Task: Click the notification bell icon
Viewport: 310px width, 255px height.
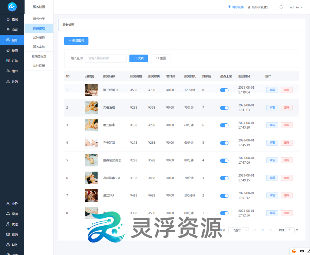Action: click(x=281, y=7)
